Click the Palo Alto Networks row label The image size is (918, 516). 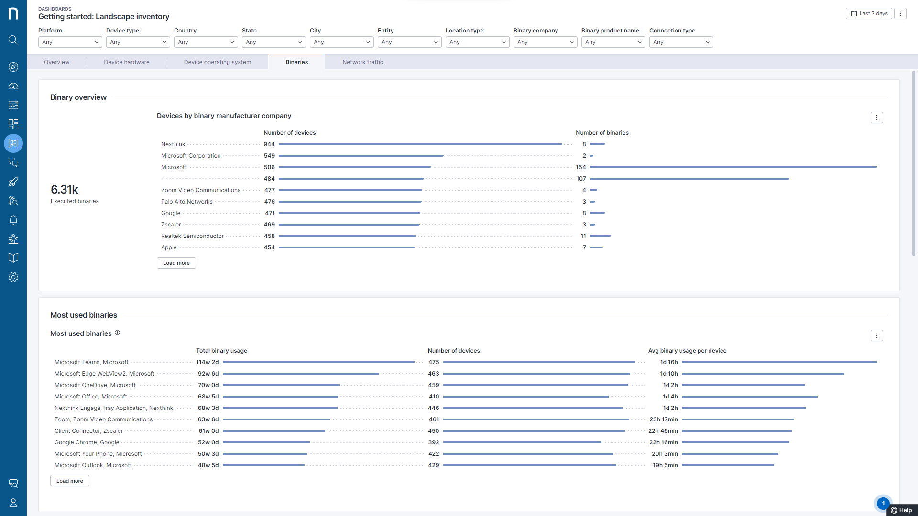click(x=187, y=202)
